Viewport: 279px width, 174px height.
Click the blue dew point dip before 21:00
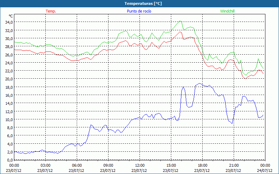[232, 123]
